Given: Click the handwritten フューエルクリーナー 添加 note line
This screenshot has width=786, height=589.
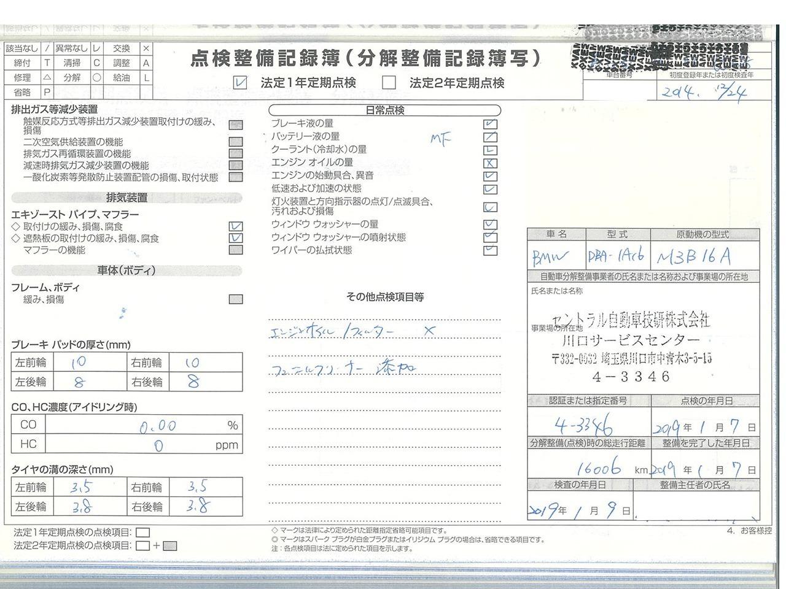Looking at the screenshot, I should 344,368.
